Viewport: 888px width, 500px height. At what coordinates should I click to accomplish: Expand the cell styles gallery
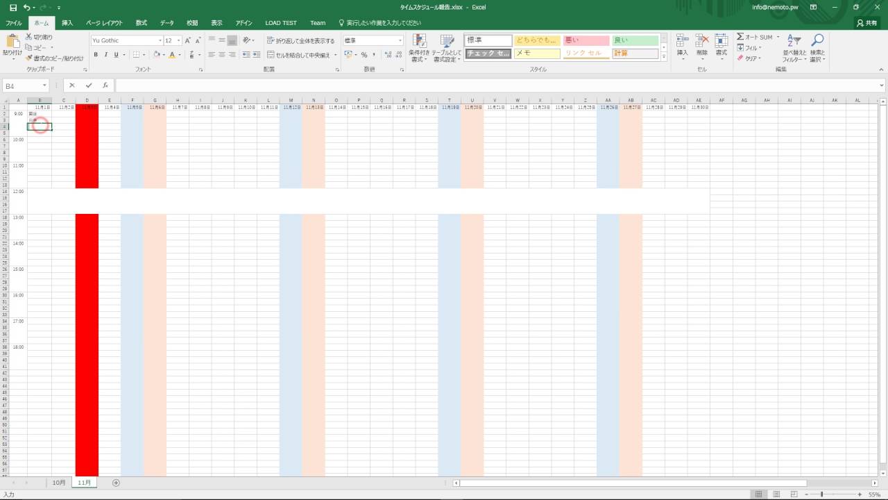(663, 56)
